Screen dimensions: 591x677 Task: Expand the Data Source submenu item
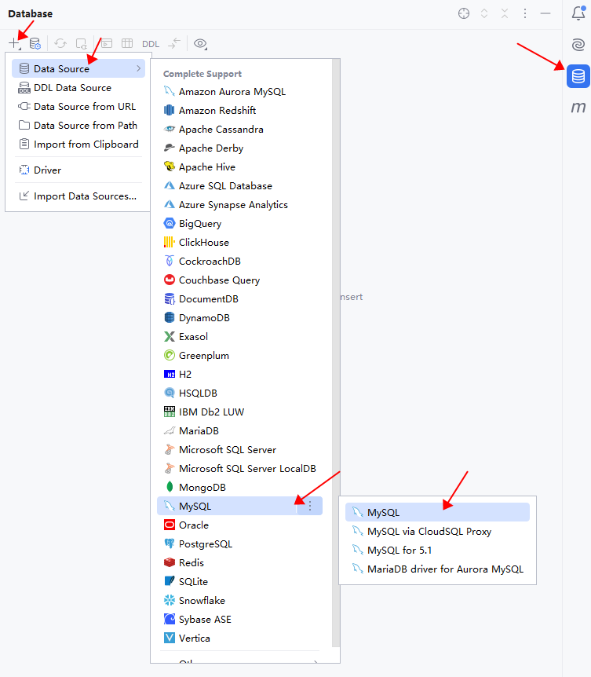coord(78,69)
